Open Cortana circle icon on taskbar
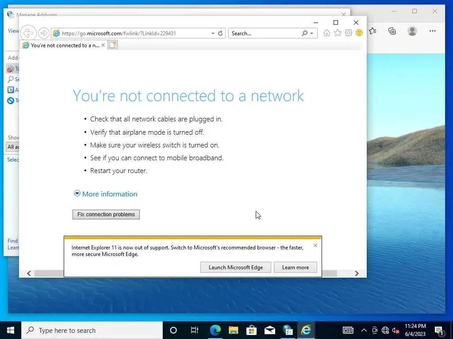This screenshot has width=453, height=339. [173, 330]
